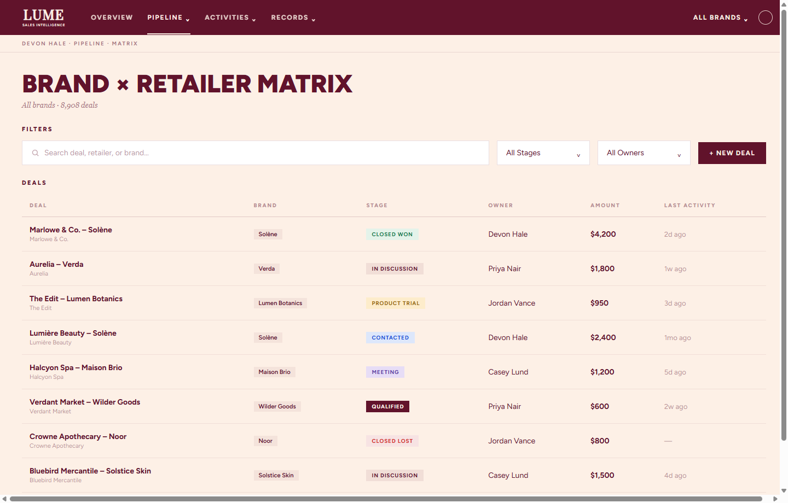Image resolution: width=788 pixels, height=503 pixels.
Task: Click the Qualified stage badge
Action: coord(387,407)
